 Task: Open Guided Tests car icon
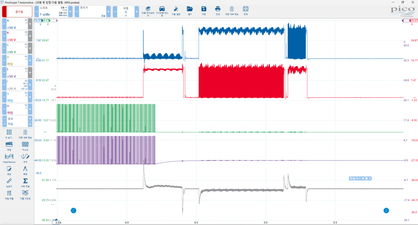tap(162, 11)
